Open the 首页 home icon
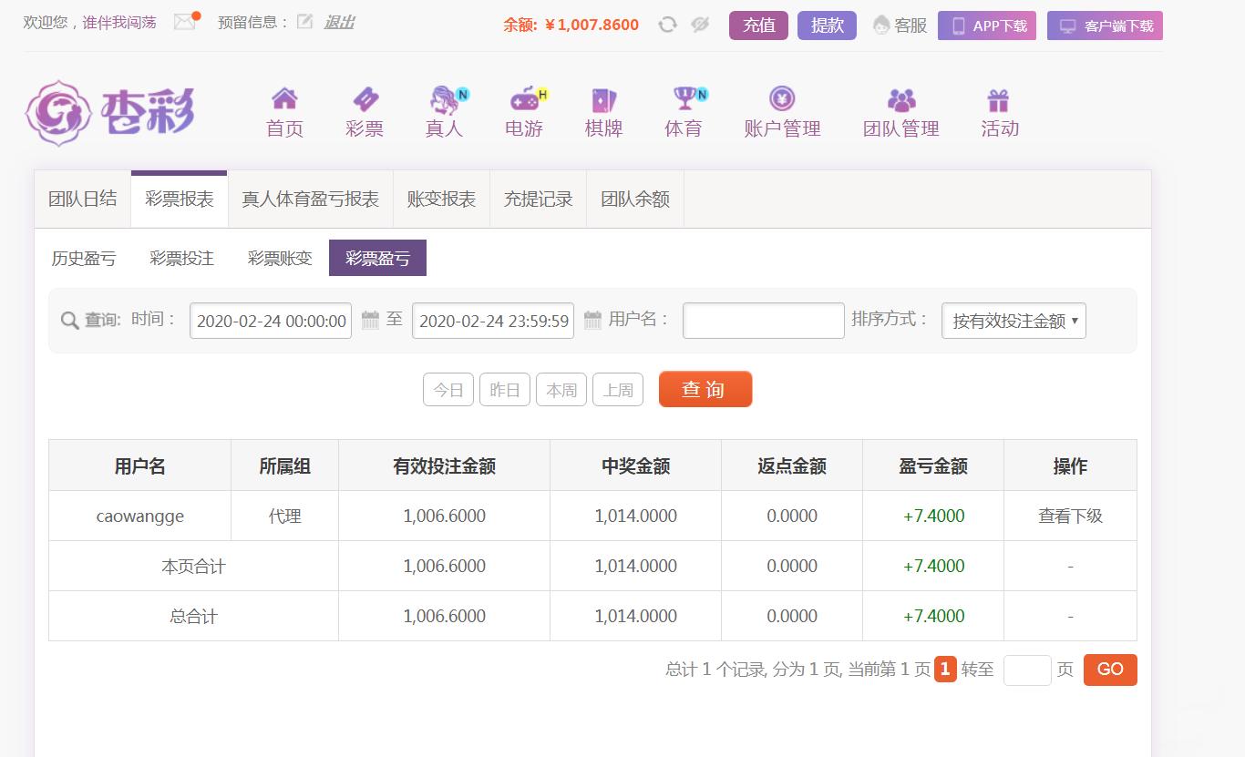1245x757 pixels. pyautogui.click(x=284, y=98)
